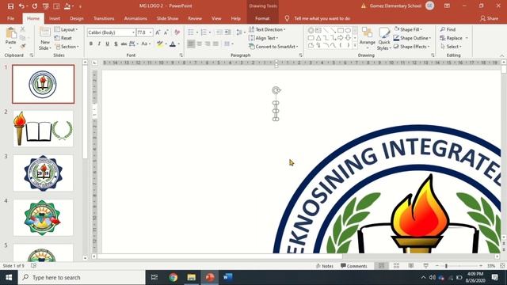Increase font size with the larger A
The height and width of the screenshot is (285, 507).
pyautogui.click(x=158, y=32)
